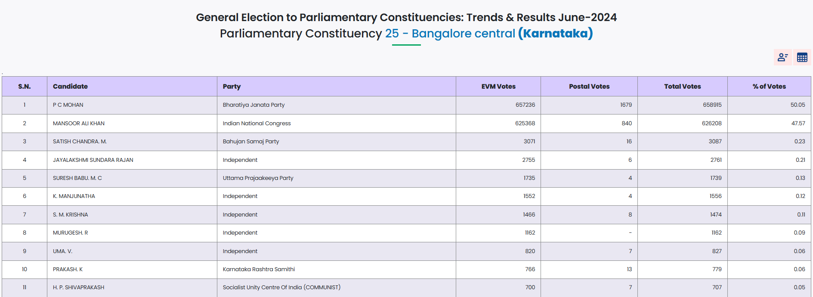Click the Party column header
Image resolution: width=813 pixels, height=297 pixels.
pyautogui.click(x=232, y=87)
